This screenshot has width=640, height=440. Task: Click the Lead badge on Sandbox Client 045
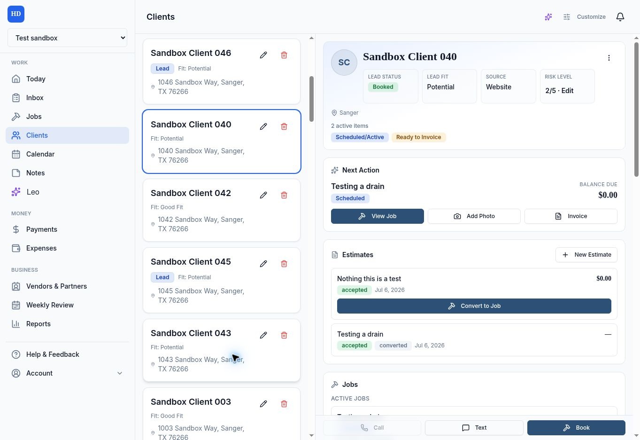pyautogui.click(x=162, y=277)
